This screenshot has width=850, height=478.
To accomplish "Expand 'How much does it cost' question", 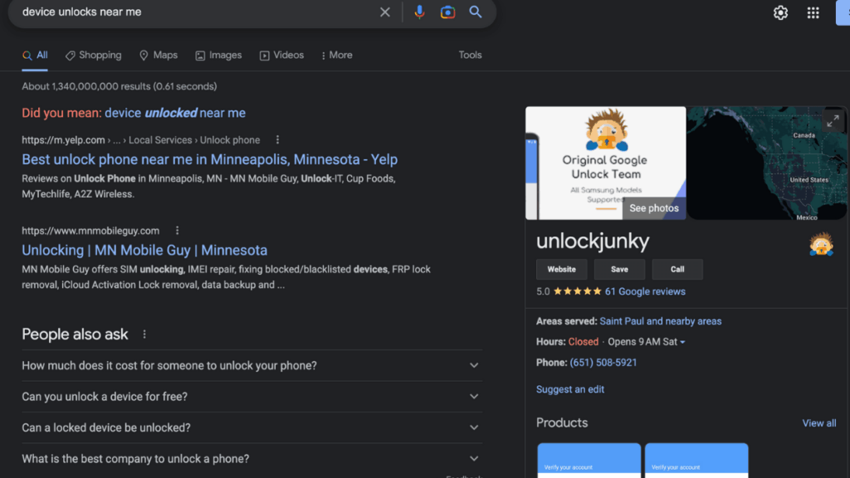I will click(252, 365).
